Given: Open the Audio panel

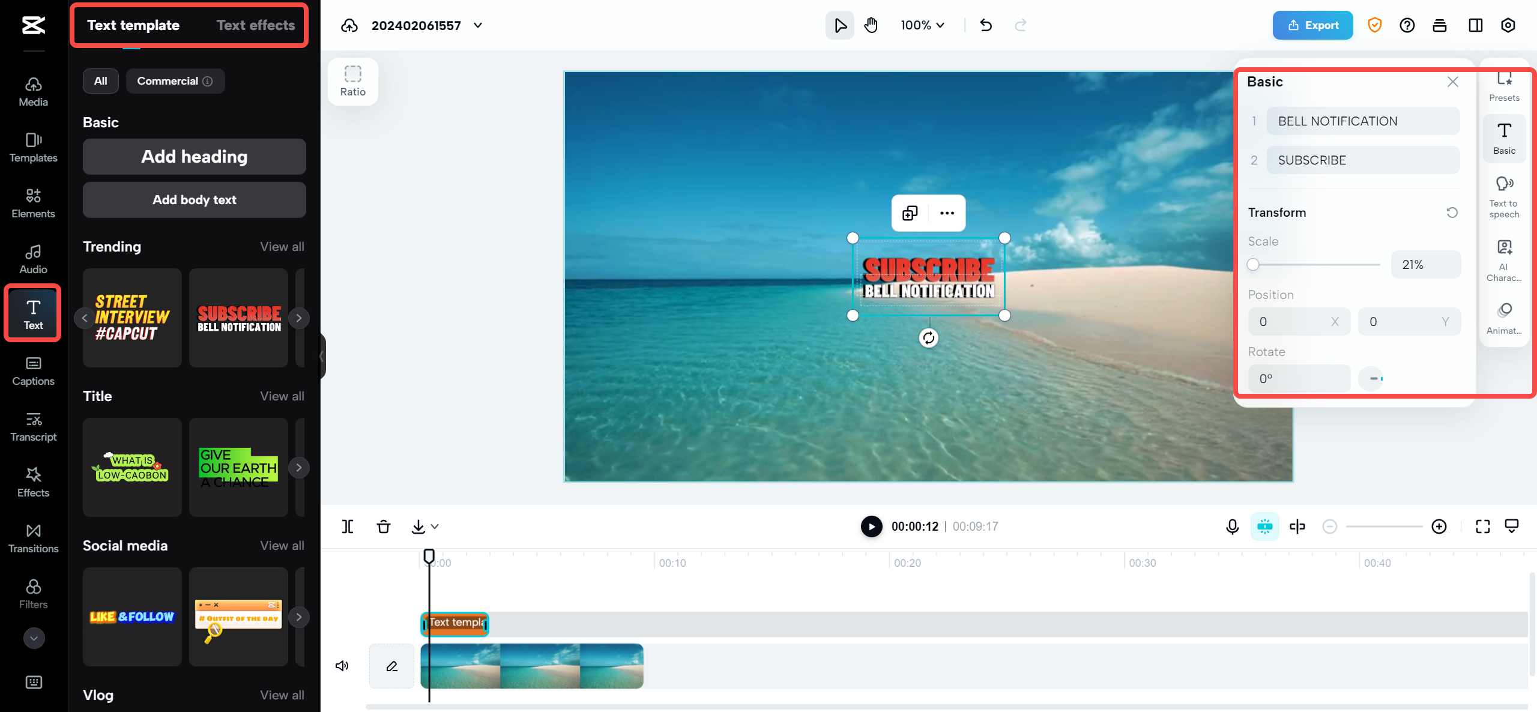Looking at the screenshot, I should click(33, 258).
